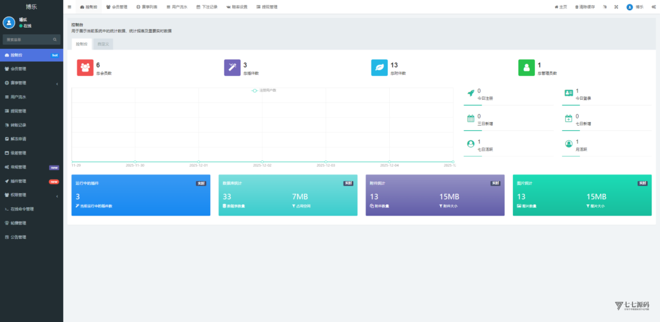
Task: Open 转账记录 in the left sidebar
Action: [x=32, y=125]
